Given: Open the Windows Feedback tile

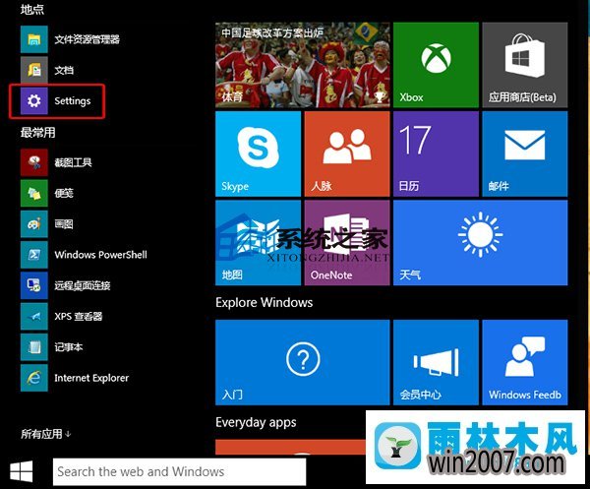Looking at the screenshot, I should [x=525, y=362].
